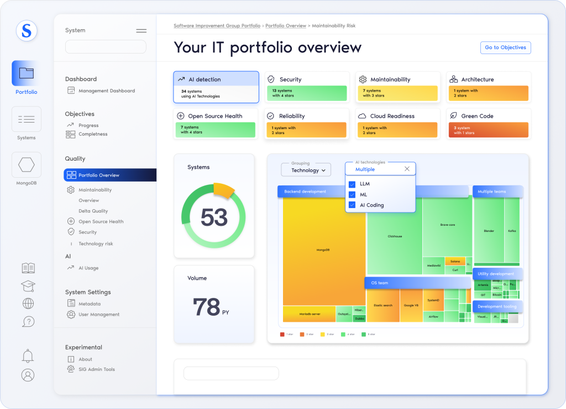
Task: Open the notifications bell icon
Action: click(28, 356)
